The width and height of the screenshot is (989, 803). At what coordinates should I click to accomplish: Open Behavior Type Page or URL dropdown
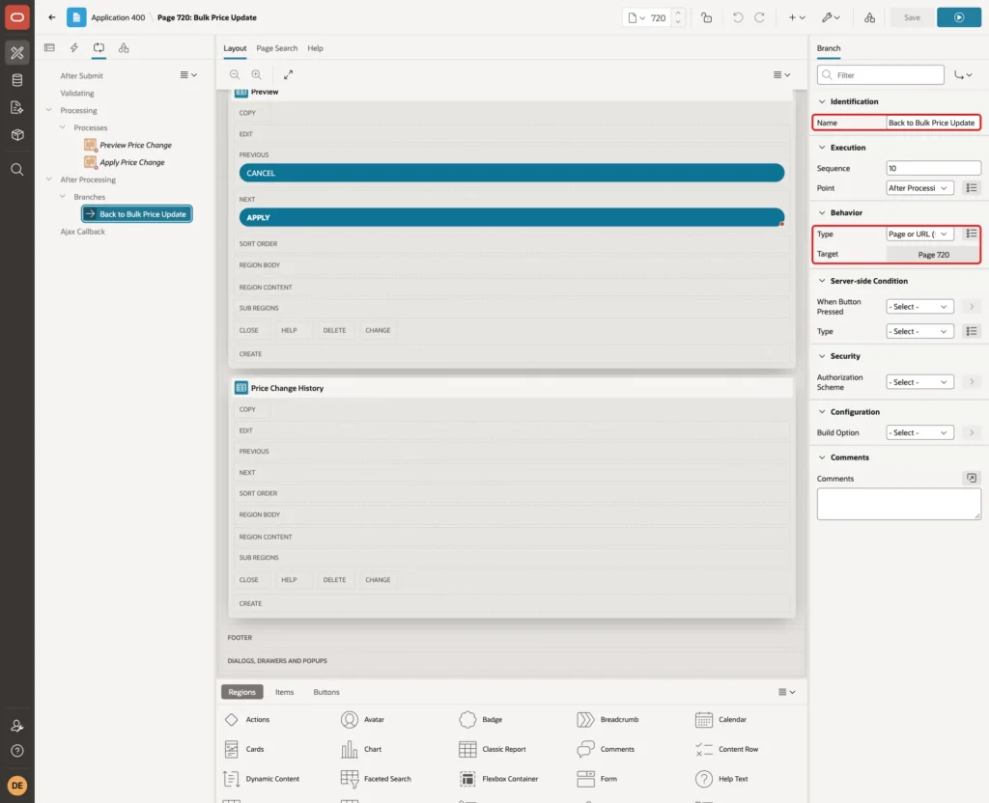click(x=919, y=234)
